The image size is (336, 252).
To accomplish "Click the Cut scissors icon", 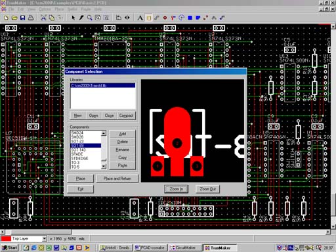I will [43, 18].
